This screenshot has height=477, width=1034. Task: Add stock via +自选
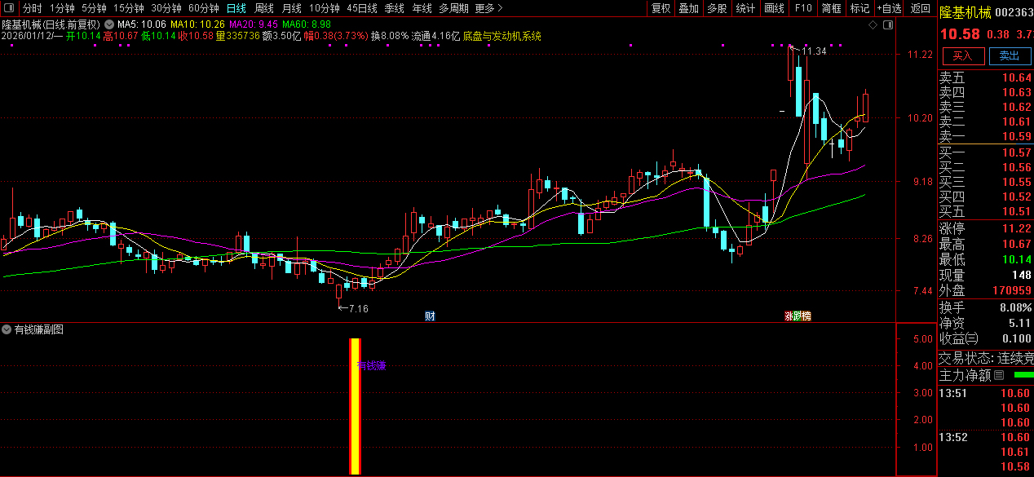890,8
